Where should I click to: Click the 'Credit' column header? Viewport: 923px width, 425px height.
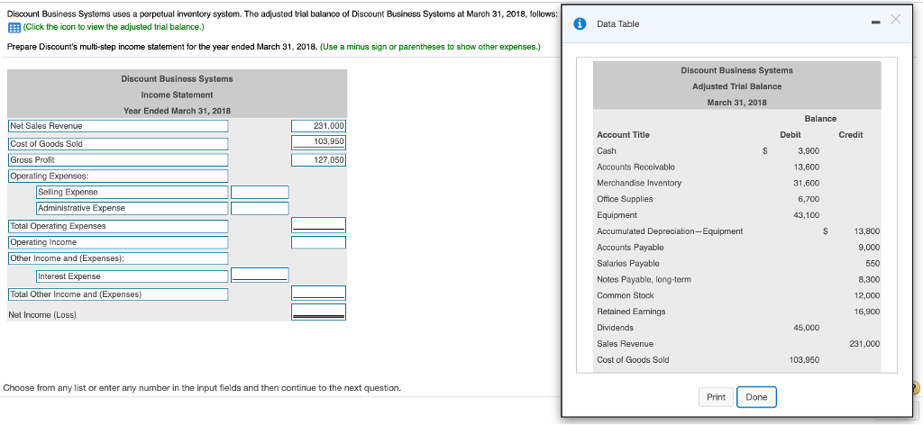click(851, 134)
